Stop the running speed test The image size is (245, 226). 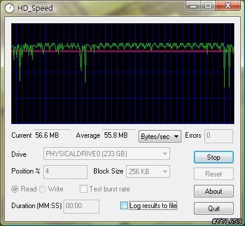click(213, 157)
